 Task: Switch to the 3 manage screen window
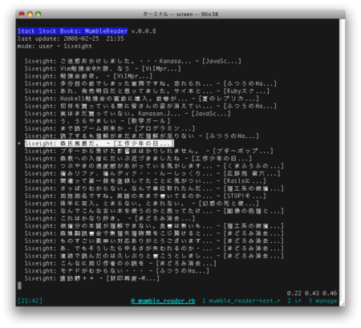(x=322, y=301)
